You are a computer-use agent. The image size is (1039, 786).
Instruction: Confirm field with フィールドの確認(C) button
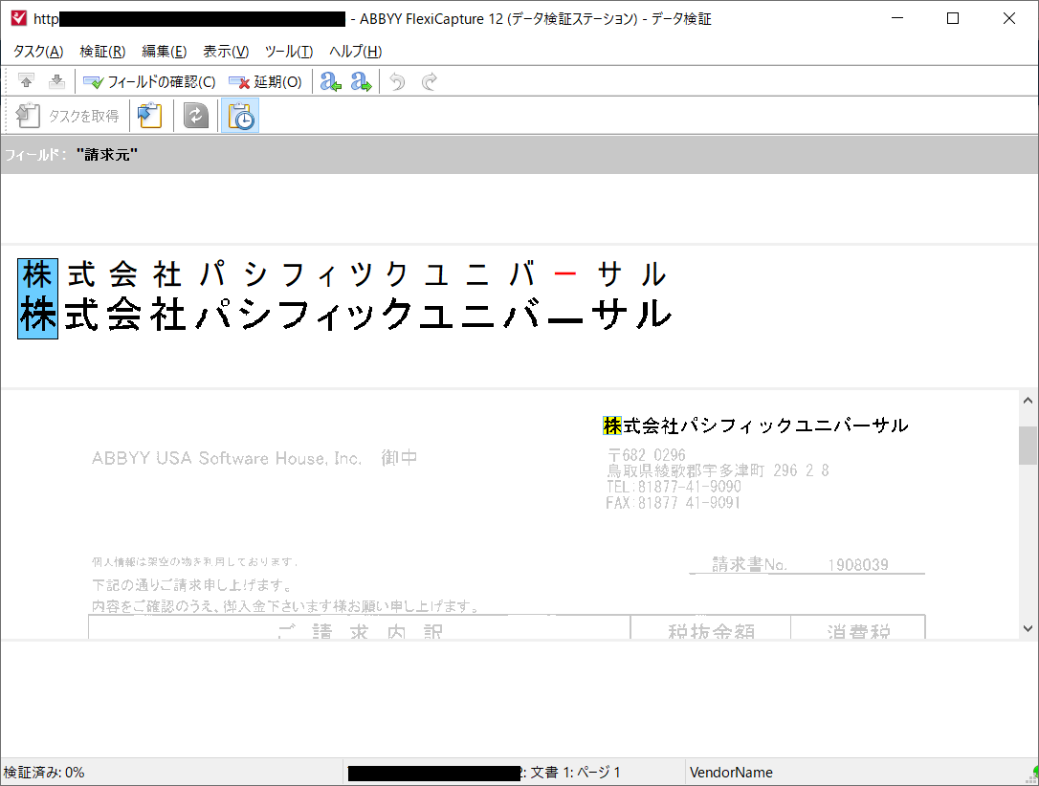tap(150, 82)
